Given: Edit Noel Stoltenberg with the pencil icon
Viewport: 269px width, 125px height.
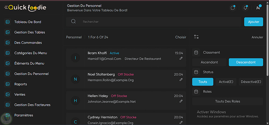Looking at the screenshot, I should tap(181, 80).
